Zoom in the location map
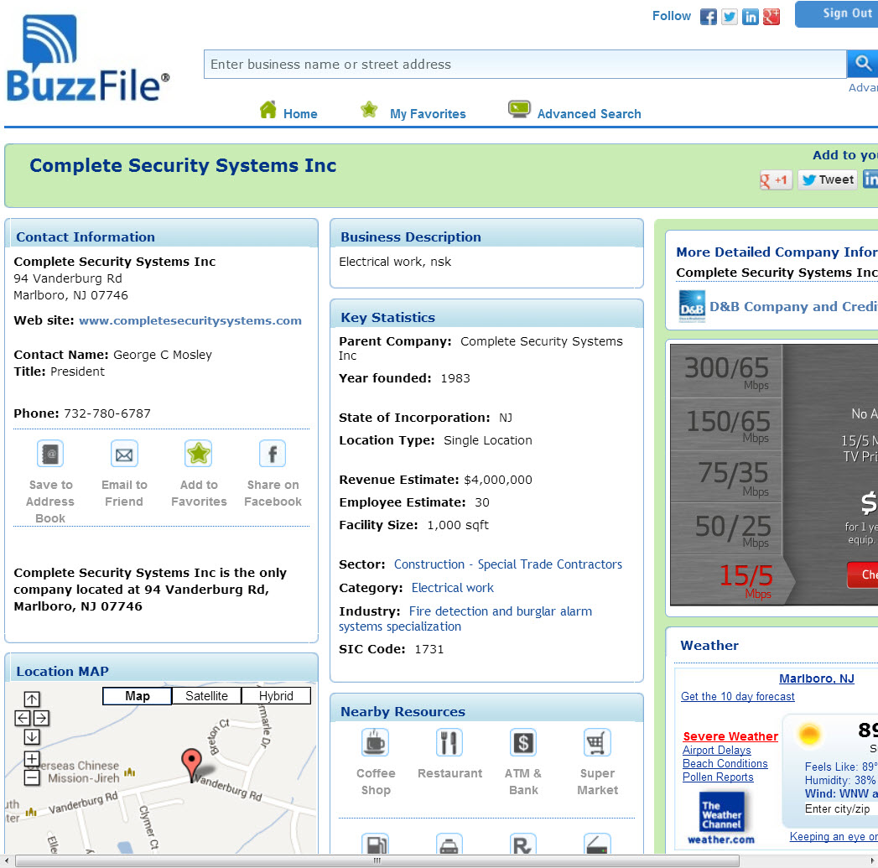The height and width of the screenshot is (868, 878). click(x=32, y=759)
